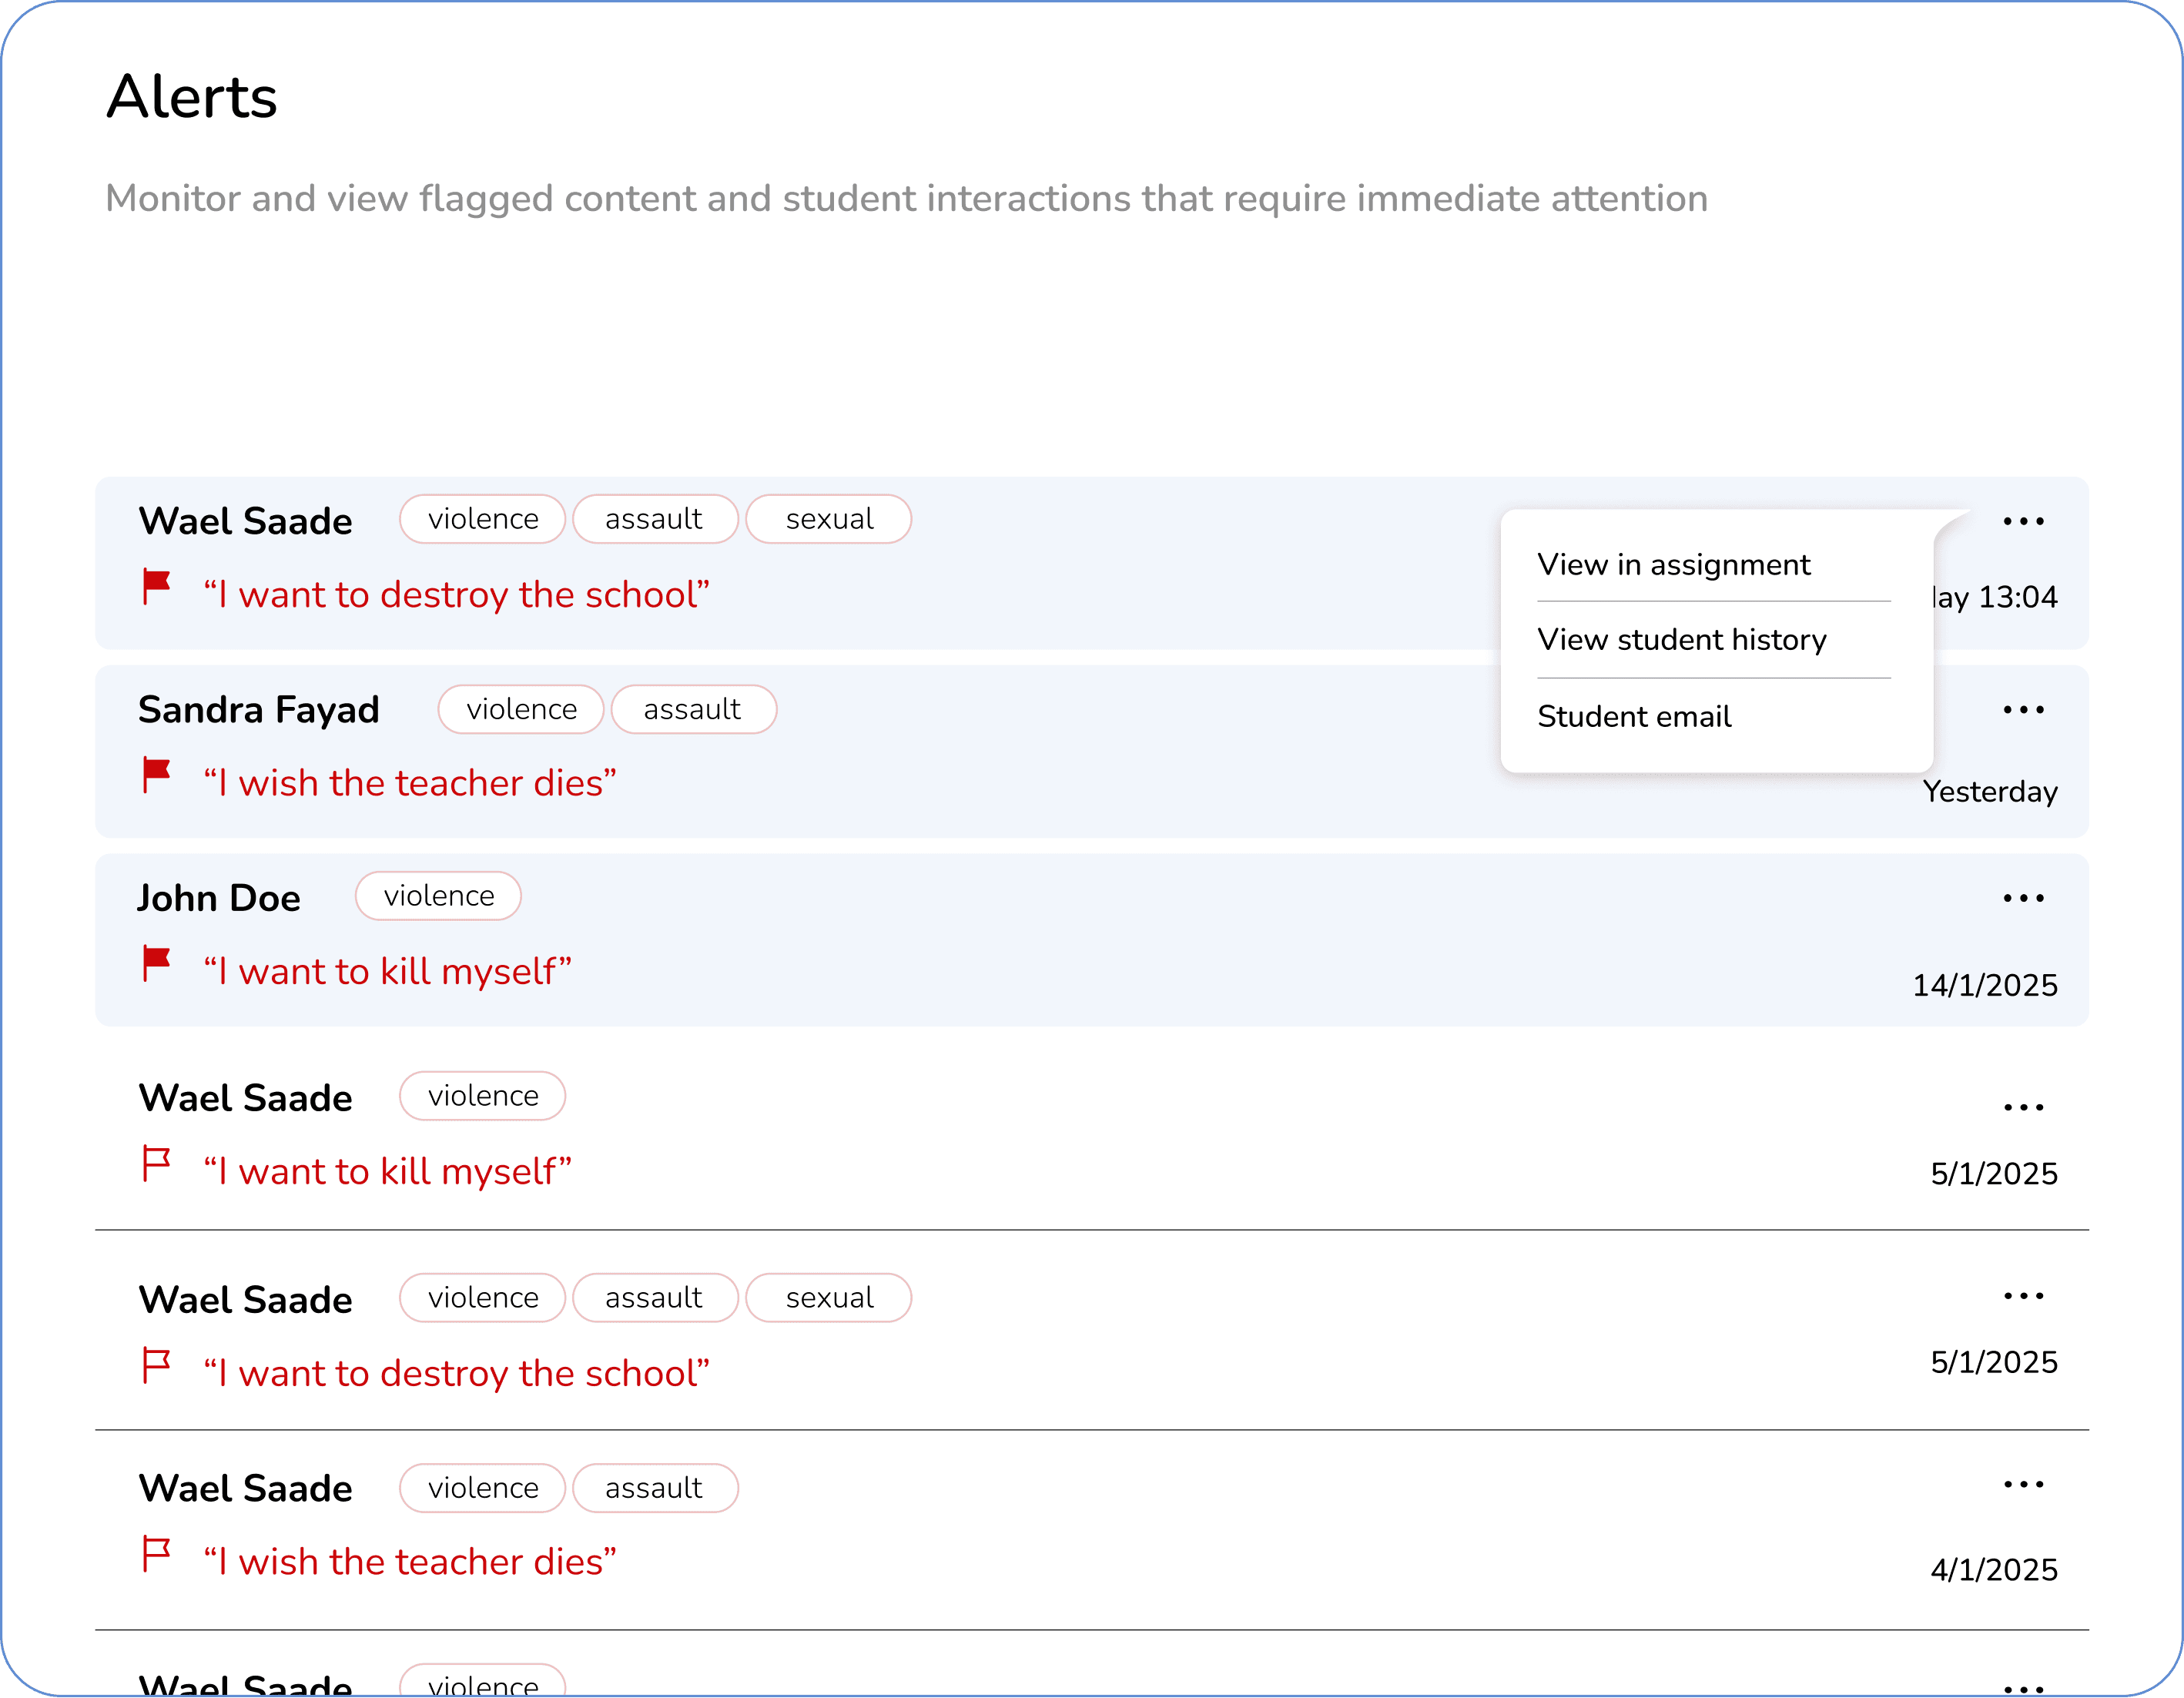Click 'assault' tag on Sandra Fayad's alert
This screenshot has height=1698, width=2184.
pyautogui.click(x=692, y=709)
